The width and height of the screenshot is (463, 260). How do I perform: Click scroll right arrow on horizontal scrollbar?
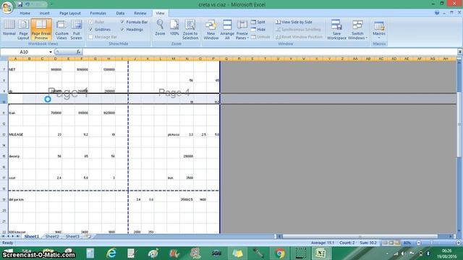(x=451, y=236)
